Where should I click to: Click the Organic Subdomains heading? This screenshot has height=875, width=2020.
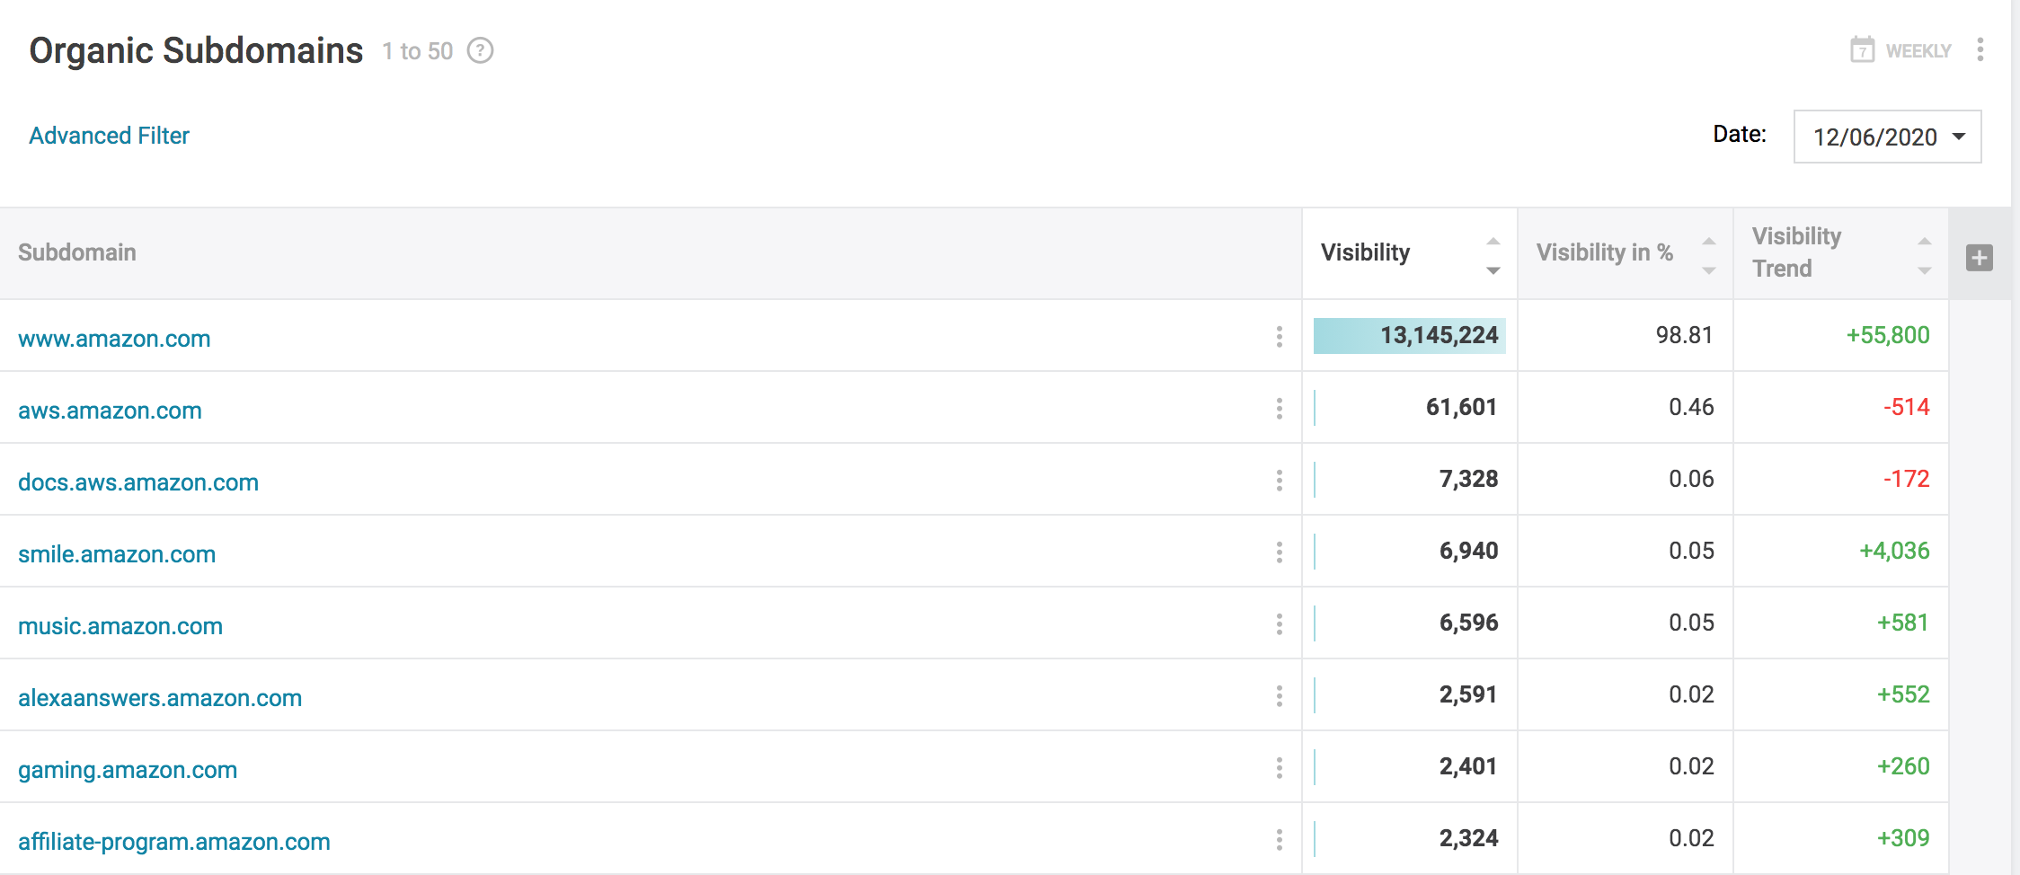pyautogui.click(x=196, y=51)
